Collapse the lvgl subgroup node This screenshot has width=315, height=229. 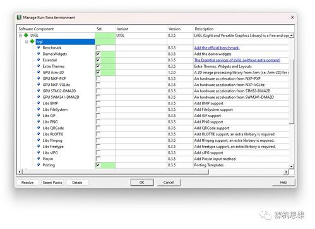pyautogui.click(x=27, y=42)
